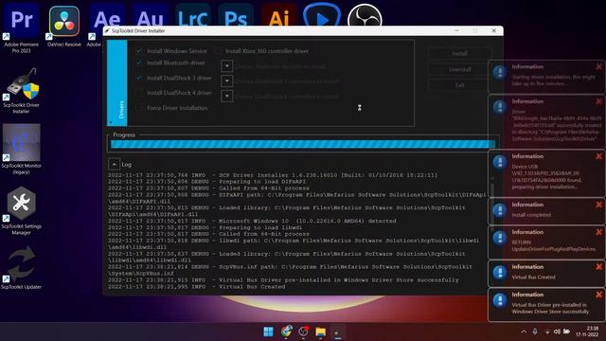This screenshot has width=606, height=341.
Task: Dismiss the 'Device USB found' notification
Action: (x=598, y=156)
